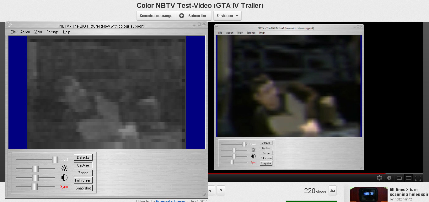Viewport: 429px width, 202px height.
Task: Open the 'Scope button in NBTV
Action: pyautogui.click(x=83, y=173)
